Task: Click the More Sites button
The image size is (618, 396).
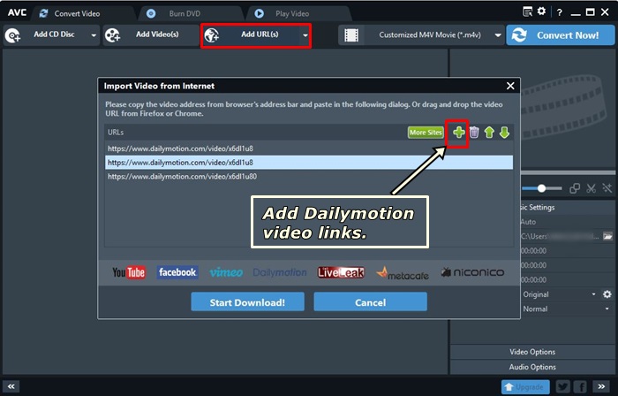Action: pos(426,133)
